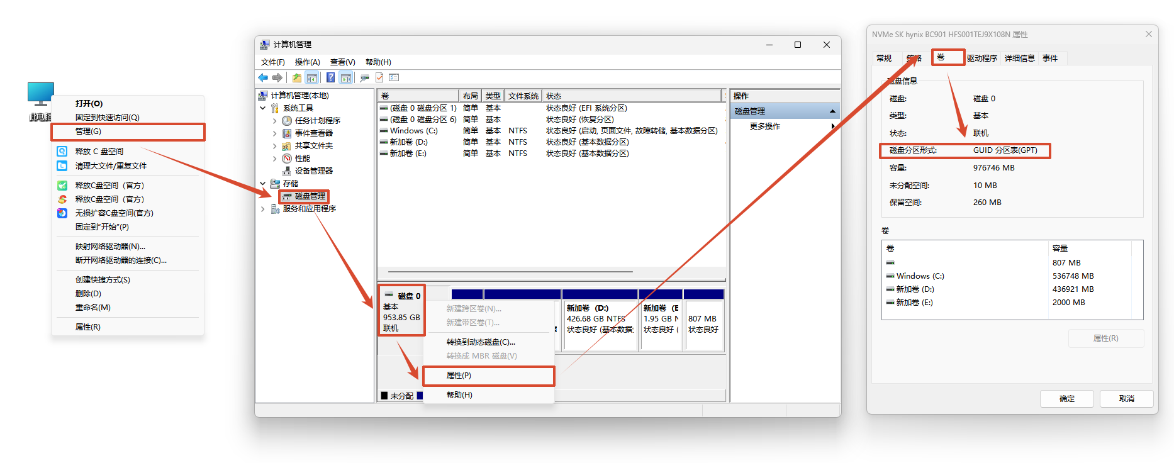The width and height of the screenshot is (1174, 463).
Task: Open the 更多操作 submenu arrow
Action: click(833, 126)
